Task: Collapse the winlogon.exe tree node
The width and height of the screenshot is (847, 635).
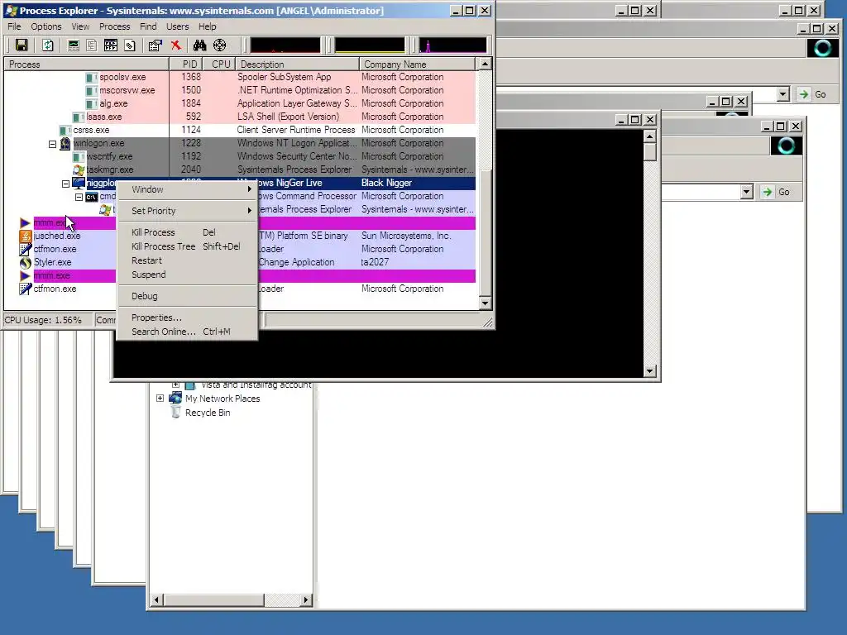Action: 52,144
